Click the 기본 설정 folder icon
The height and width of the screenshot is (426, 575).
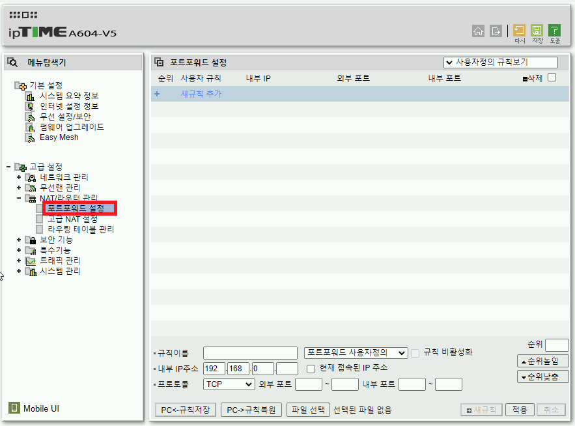point(21,86)
